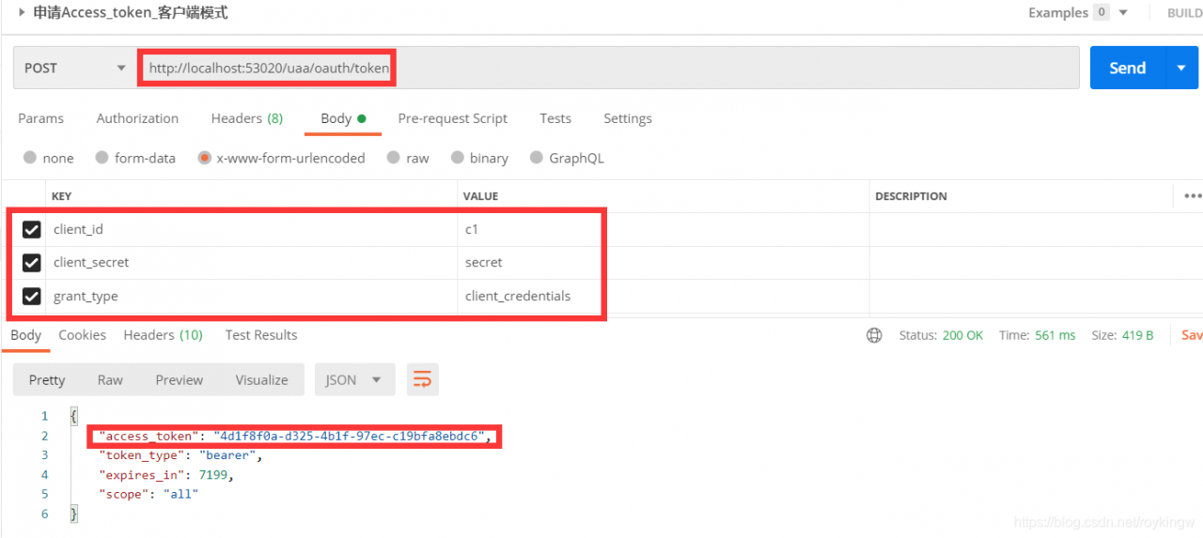Open the Authorization tab
Image resolution: width=1203 pixels, height=538 pixels.
click(137, 118)
